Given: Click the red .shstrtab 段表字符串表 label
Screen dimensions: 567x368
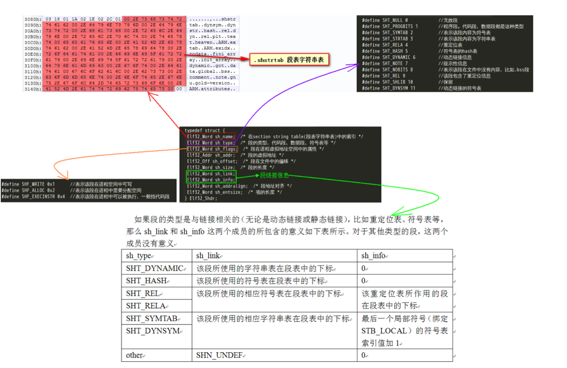Looking at the screenshot, I should pos(289,60).
